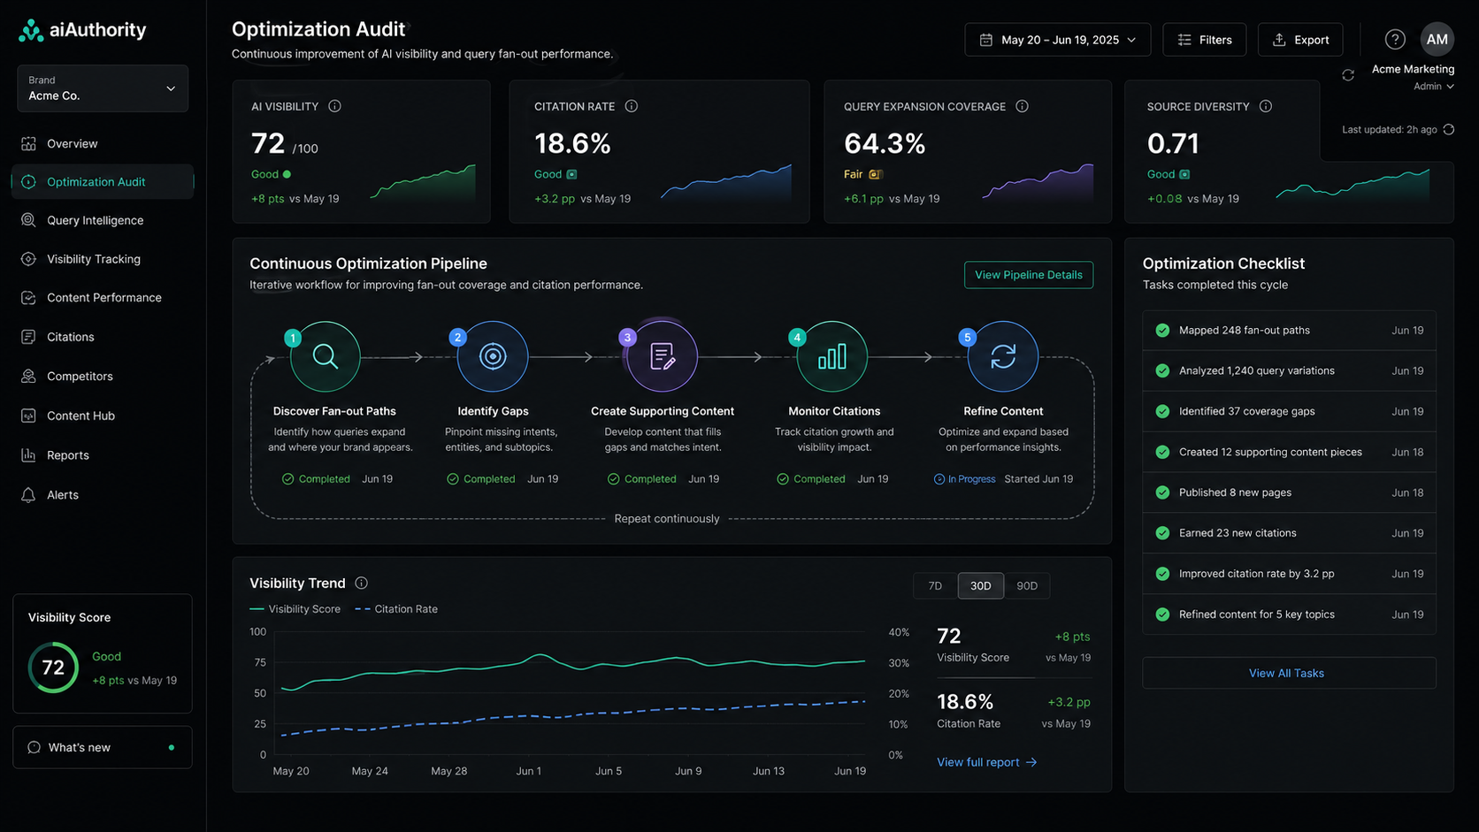Click the Visibility Score legend entry
This screenshot has height=832, width=1479.
[x=295, y=609]
